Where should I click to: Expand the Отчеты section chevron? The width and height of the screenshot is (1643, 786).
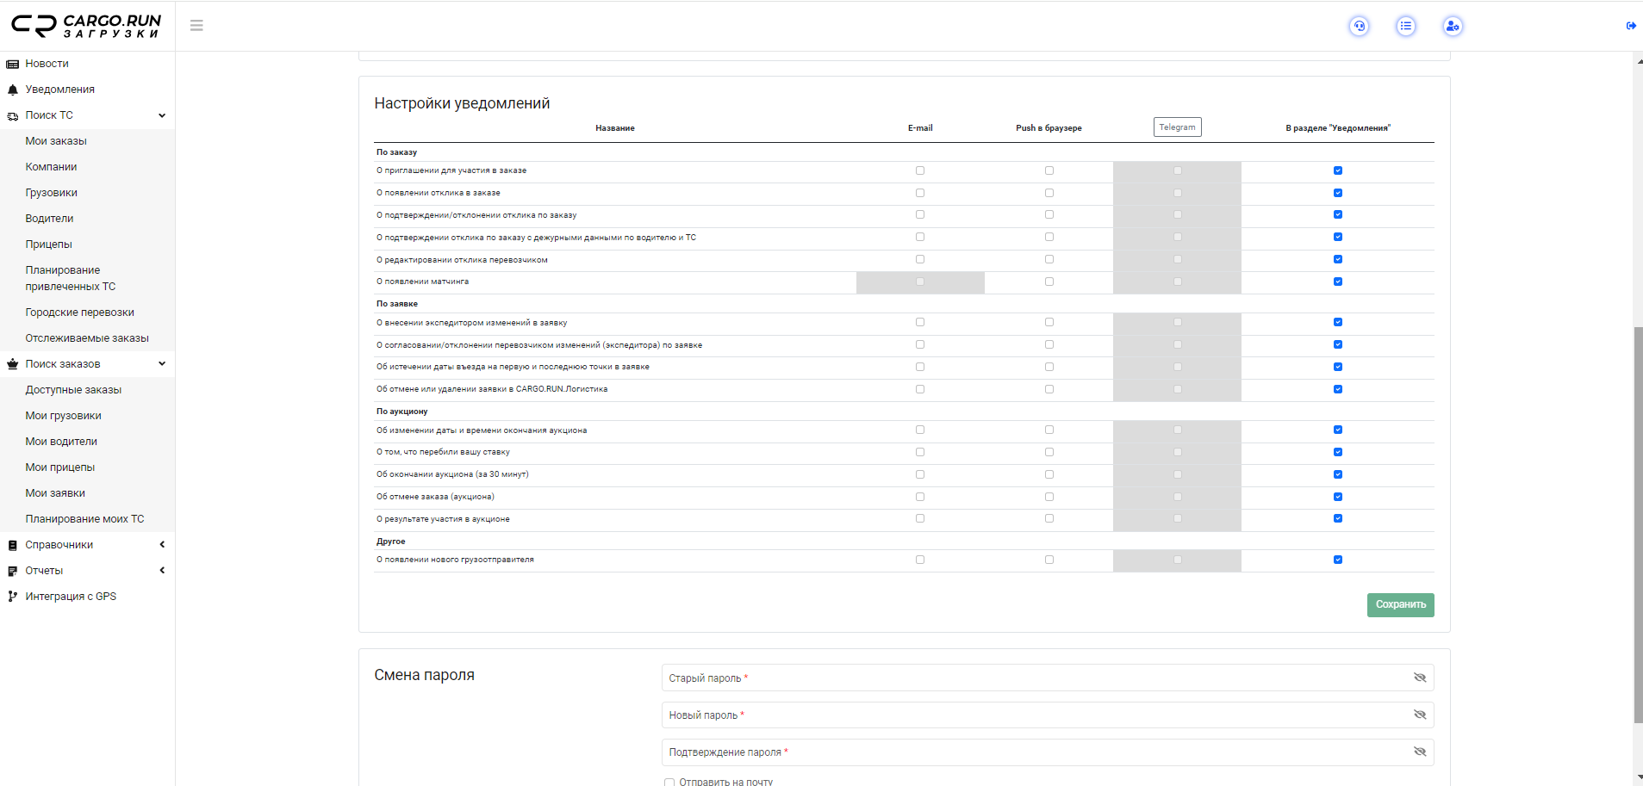[x=162, y=571]
